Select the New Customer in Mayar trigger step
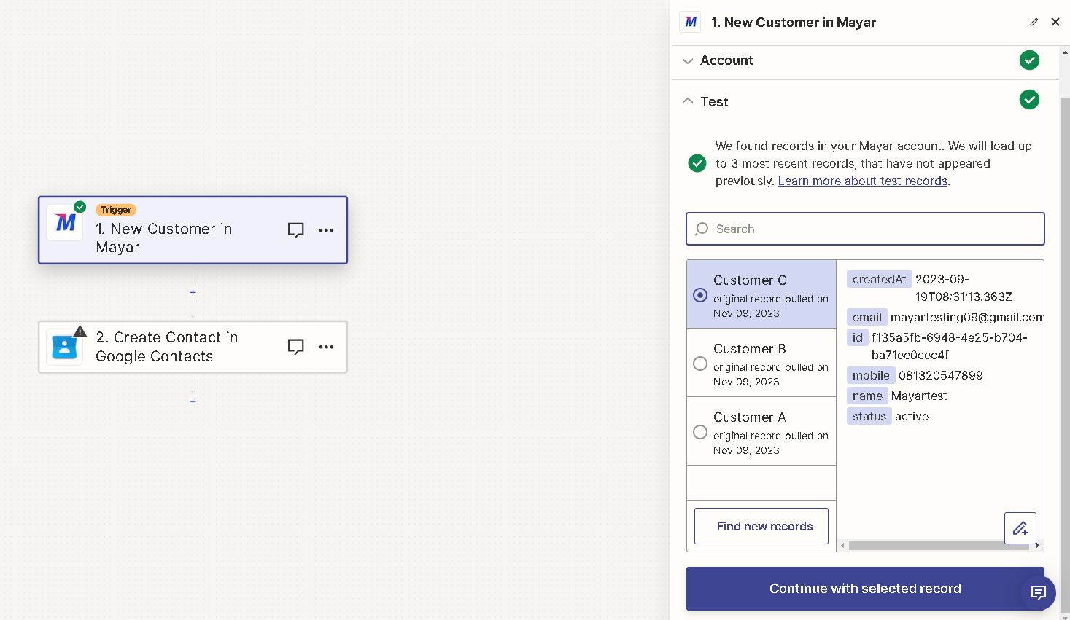This screenshot has height=620, width=1070. tap(193, 230)
